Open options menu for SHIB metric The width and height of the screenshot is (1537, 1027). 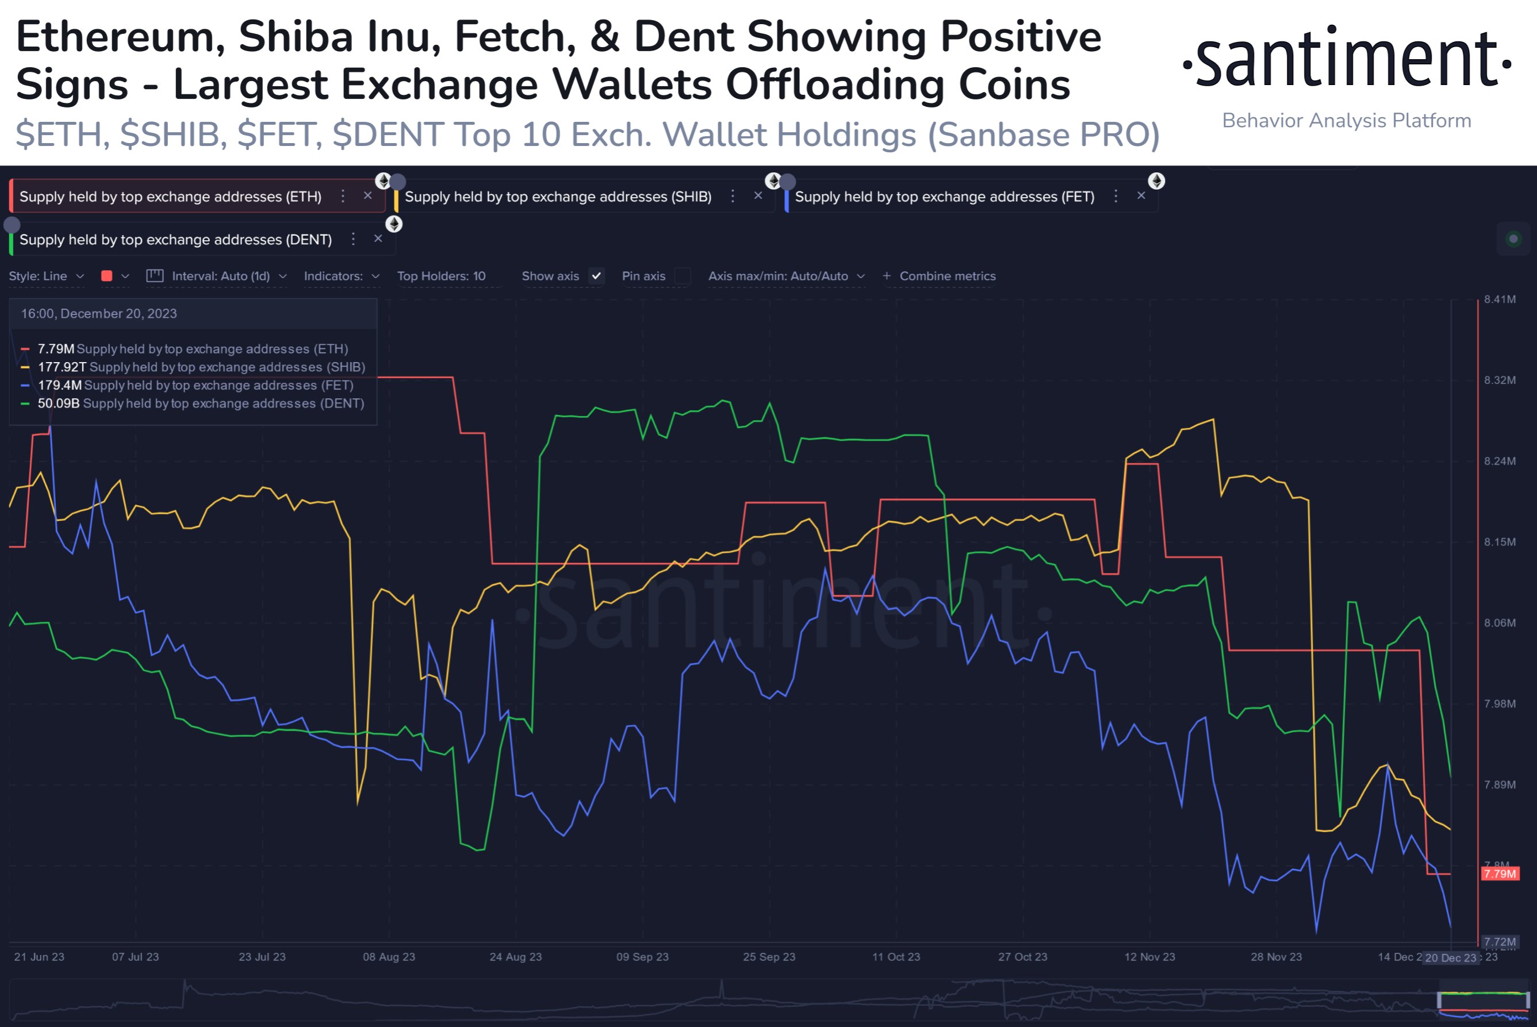click(733, 196)
